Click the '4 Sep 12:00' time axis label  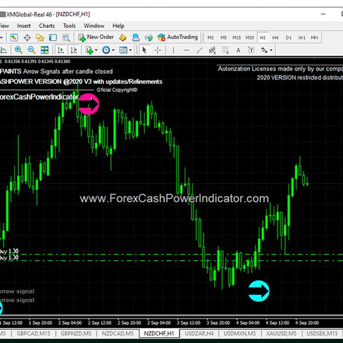pyautogui.click(x=277, y=323)
